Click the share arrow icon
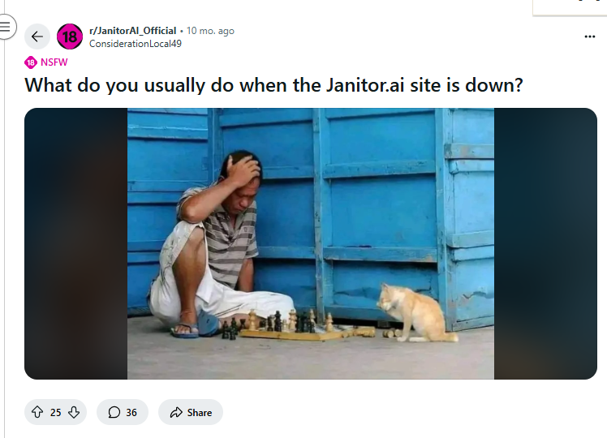Viewport: 607px width, 438px height. [176, 413]
